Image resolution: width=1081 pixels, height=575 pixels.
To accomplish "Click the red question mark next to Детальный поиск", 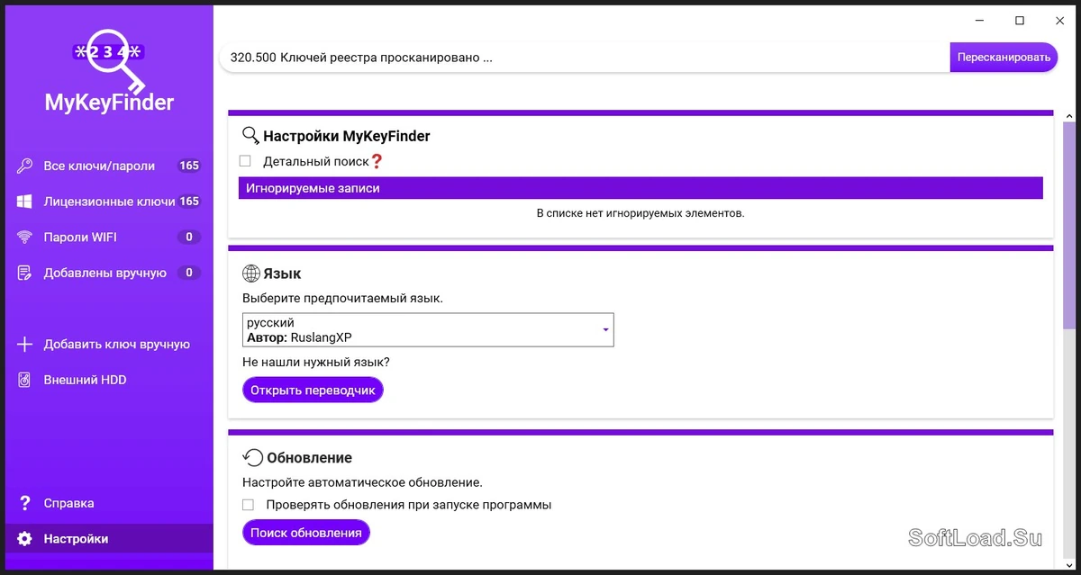I will [377, 161].
